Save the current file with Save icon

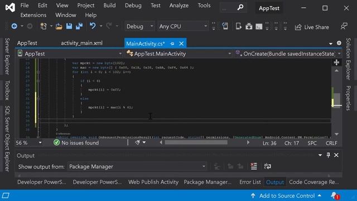click(69, 26)
